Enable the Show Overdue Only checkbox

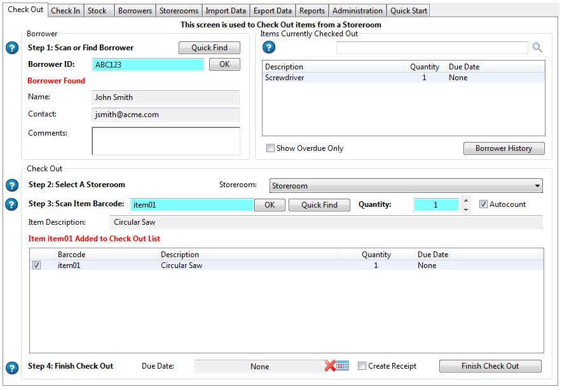coord(271,148)
